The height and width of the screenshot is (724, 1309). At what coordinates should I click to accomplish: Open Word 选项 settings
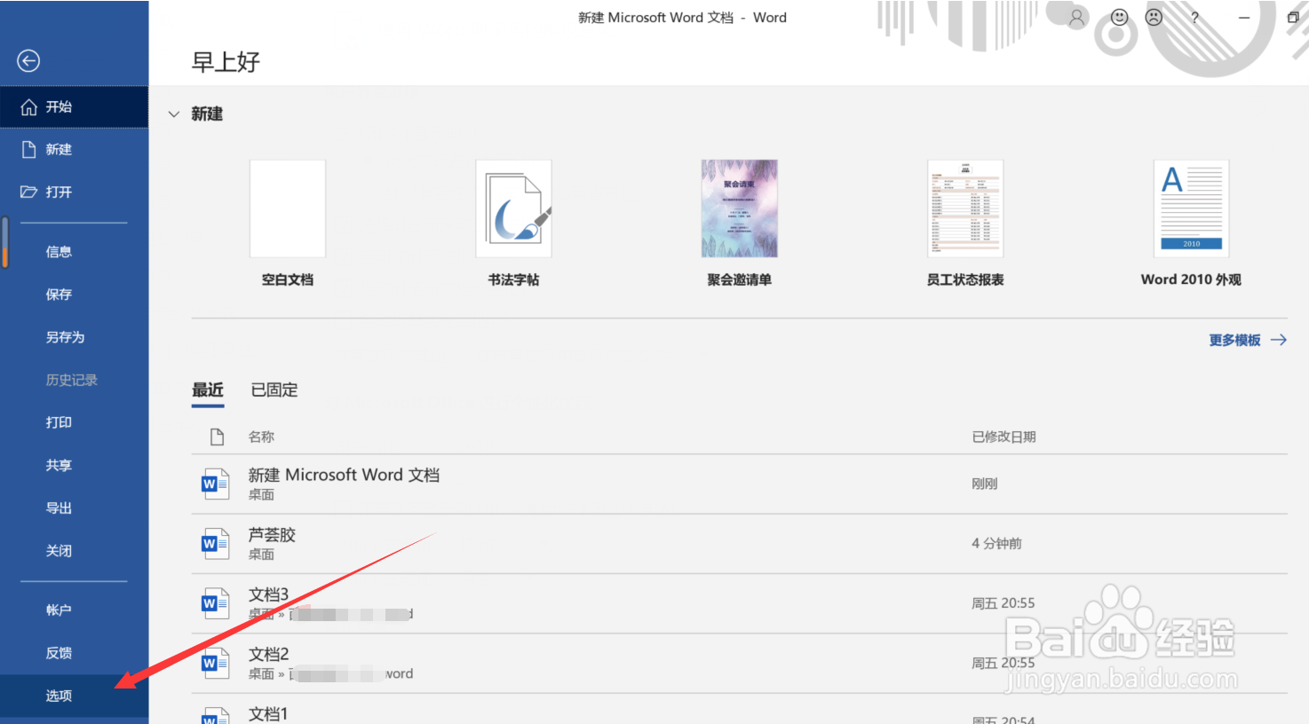click(x=59, y=696)
